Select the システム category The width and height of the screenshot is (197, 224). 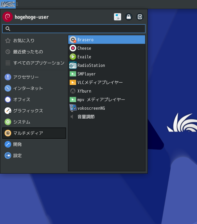point(34,122)
